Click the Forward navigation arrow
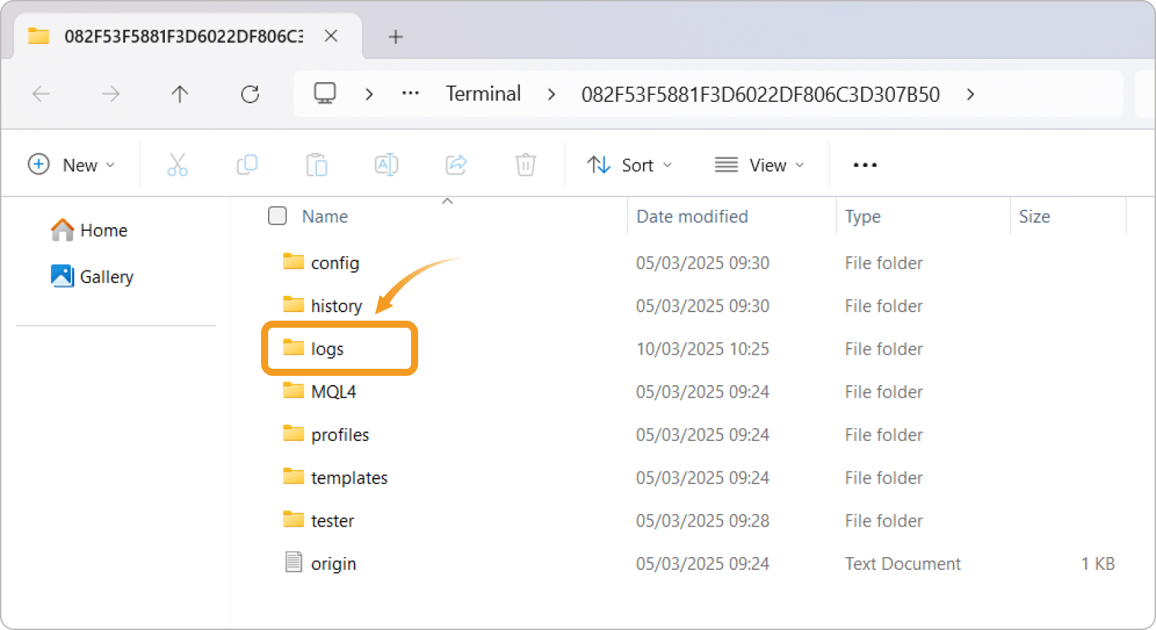 [x=110, y=93]
